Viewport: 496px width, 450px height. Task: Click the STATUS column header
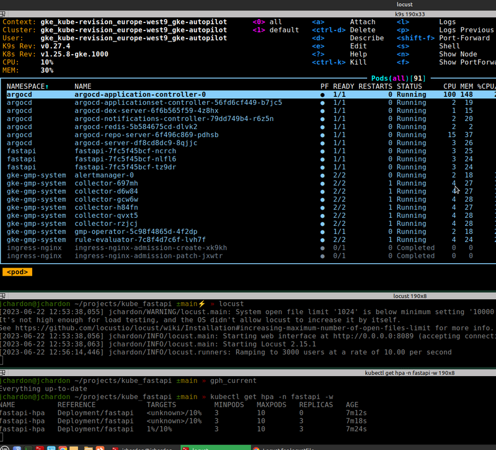pyautogui.click(x=409, y=86)
